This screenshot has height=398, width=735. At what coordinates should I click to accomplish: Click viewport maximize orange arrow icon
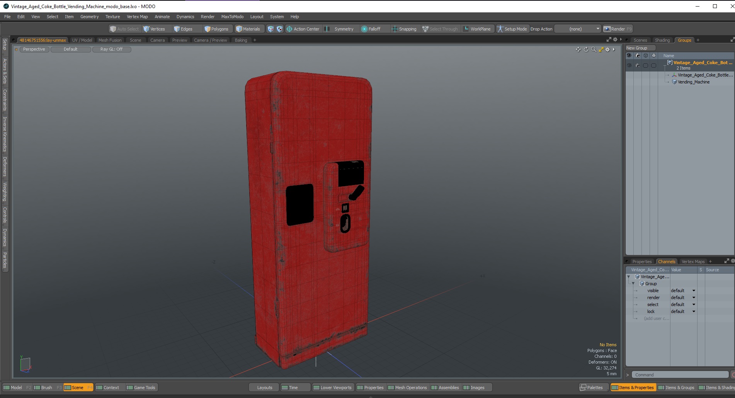coord(601,49)
